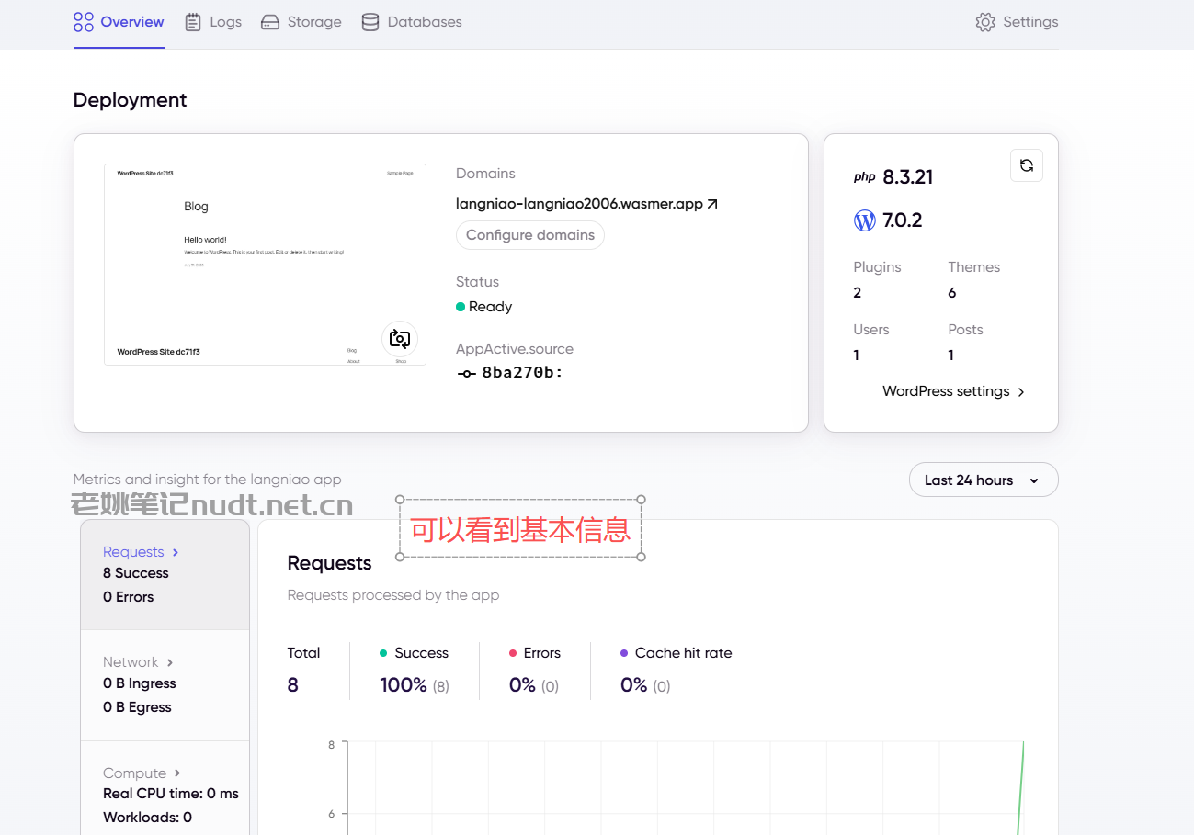Click the Logs clipboard icon
The height and width of the screenshot is (835, 1194).
(x=193, y=22)
